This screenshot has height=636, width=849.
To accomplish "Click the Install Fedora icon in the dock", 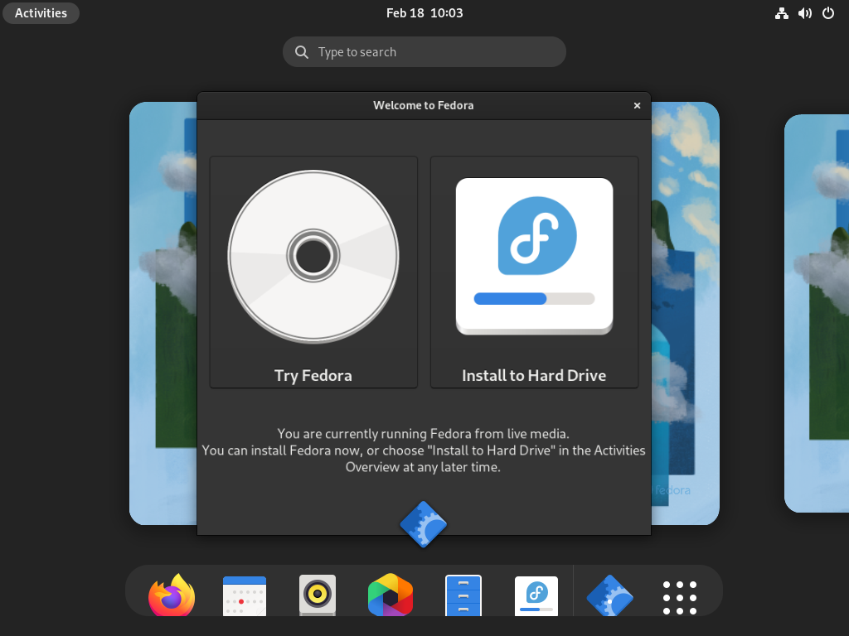I will click(536, 595).
